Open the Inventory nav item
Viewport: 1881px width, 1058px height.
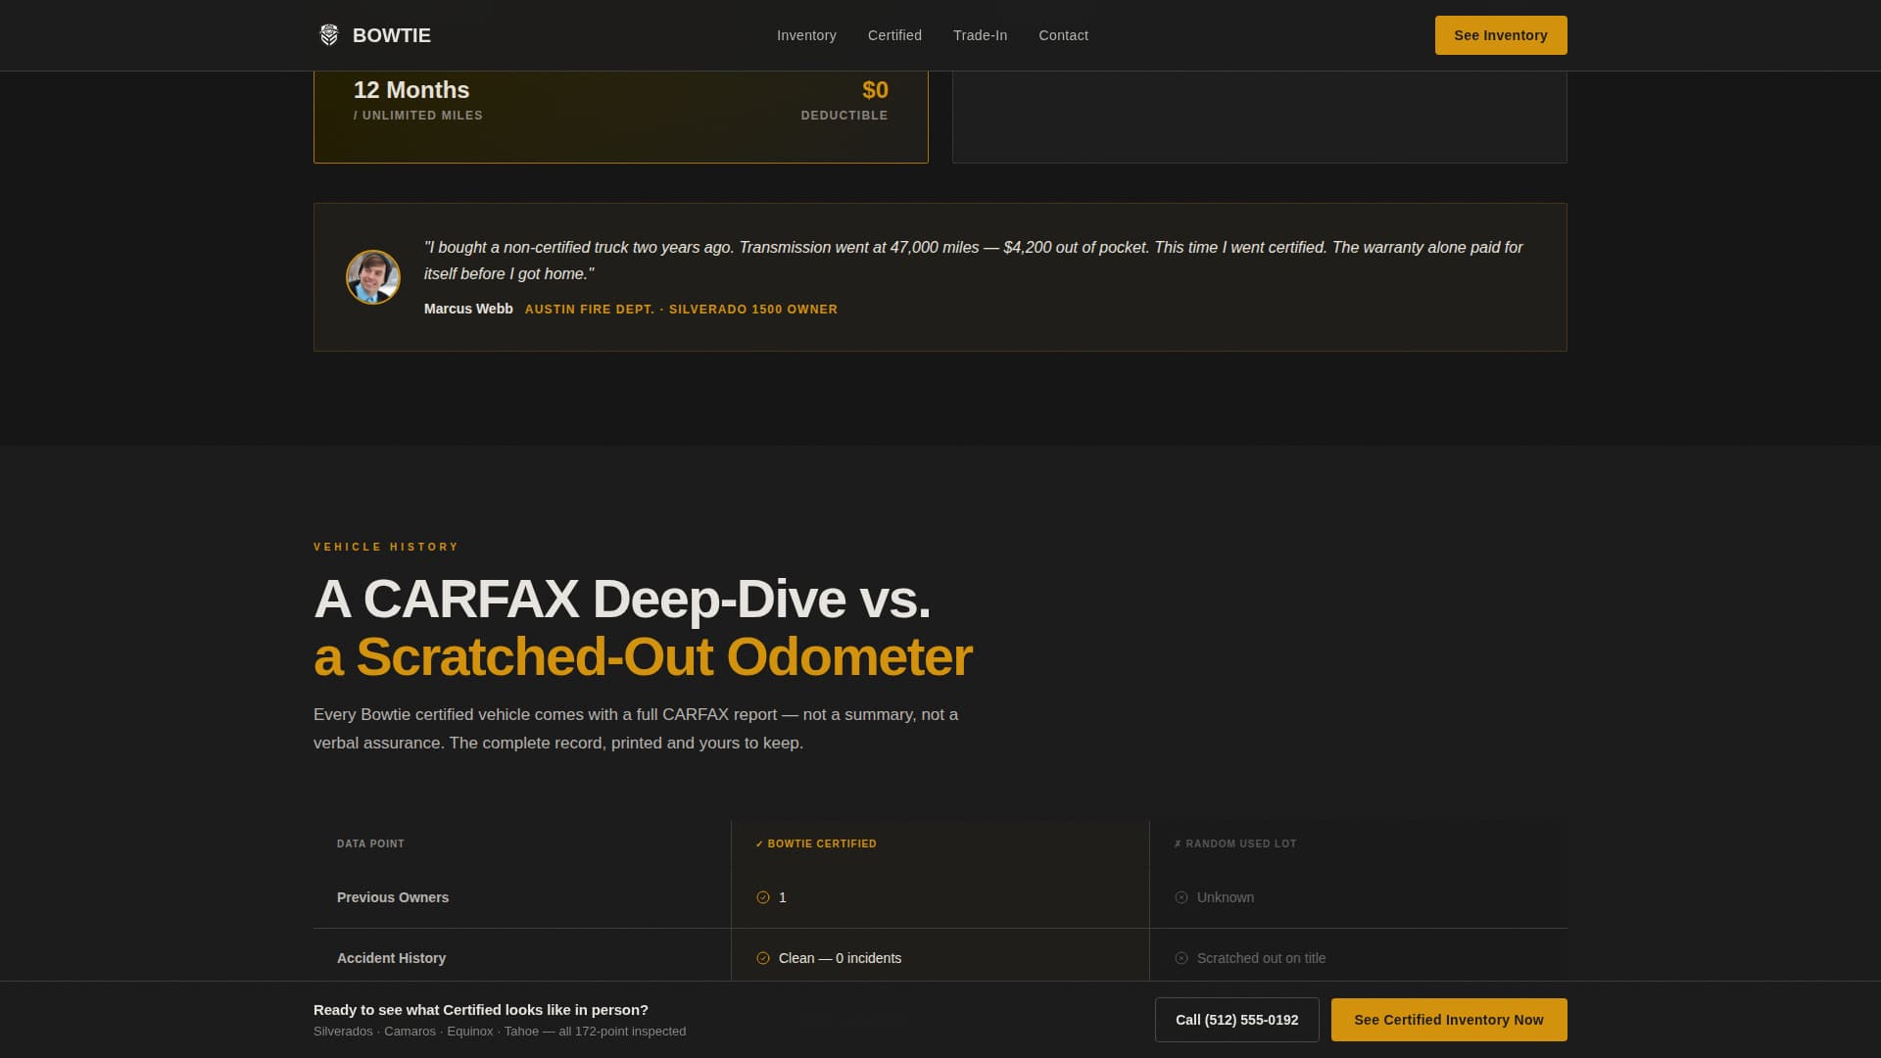coord(806,35)
